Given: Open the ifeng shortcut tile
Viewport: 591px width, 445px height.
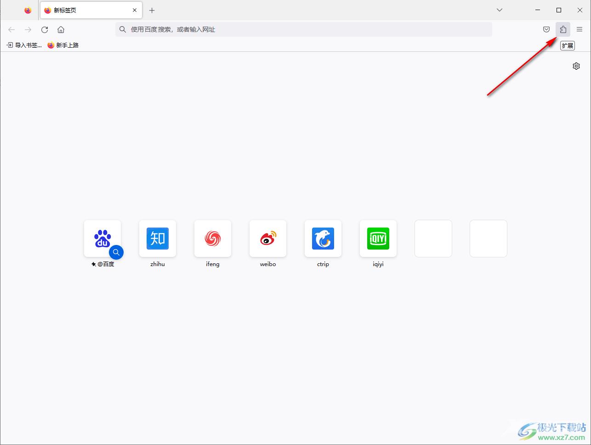Looking at the screenshot, I should tap(213, 239).
